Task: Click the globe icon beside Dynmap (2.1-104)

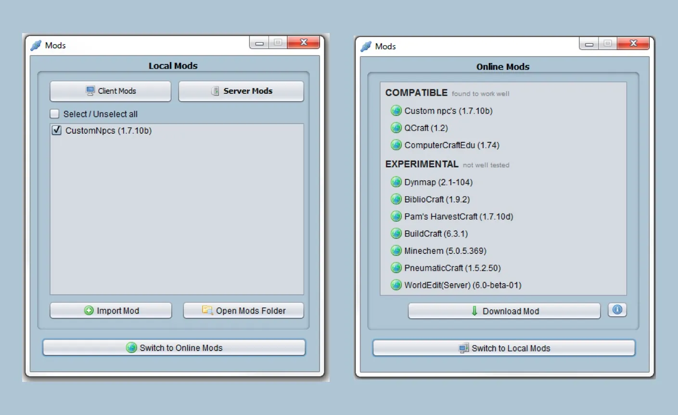Action: point(396,182)
